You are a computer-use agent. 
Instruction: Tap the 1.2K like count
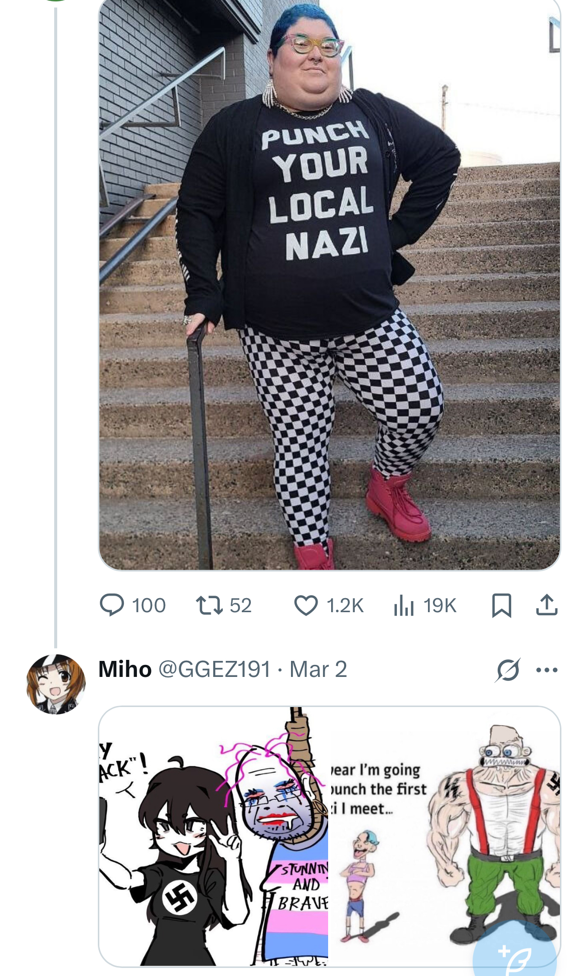click(x=345, y=606)
